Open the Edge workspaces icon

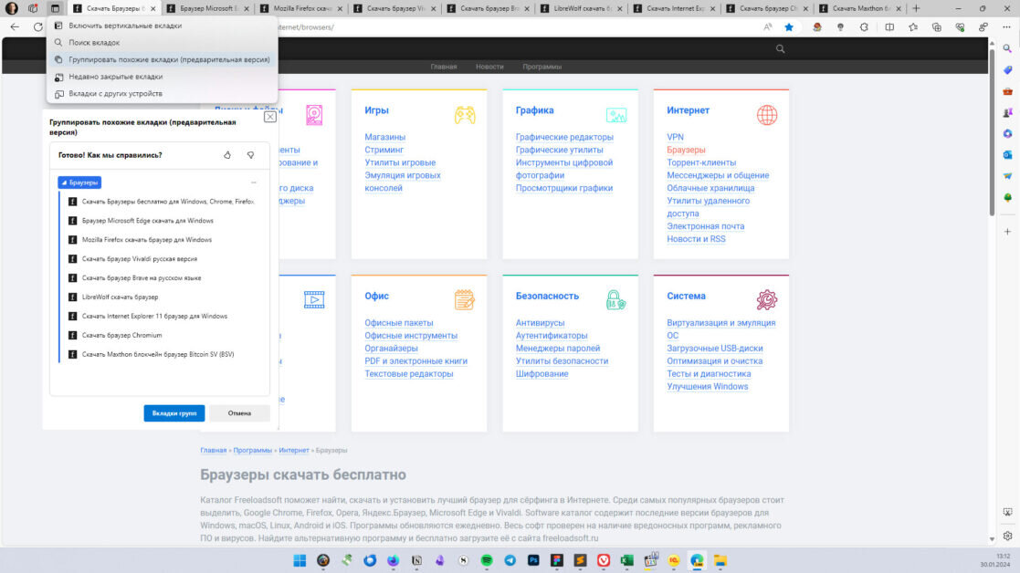point(33,8)
